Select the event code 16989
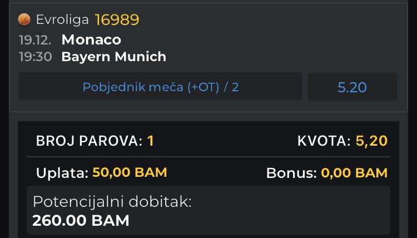This screenshot has height=238, width=417. 117,20
